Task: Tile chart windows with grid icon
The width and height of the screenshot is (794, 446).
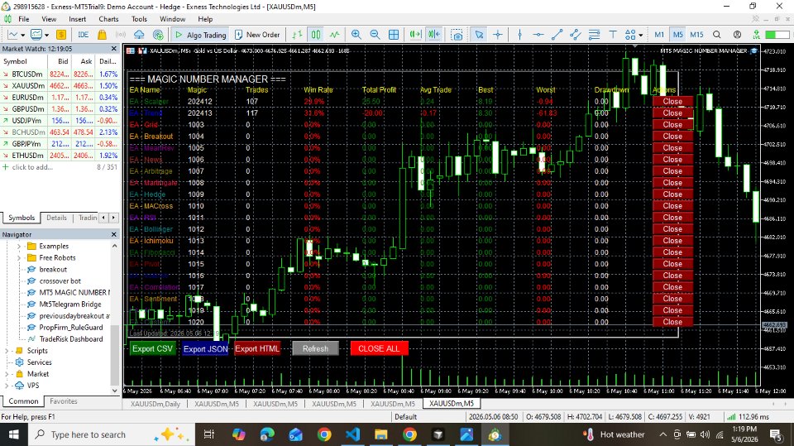Action: pos(394,35)
